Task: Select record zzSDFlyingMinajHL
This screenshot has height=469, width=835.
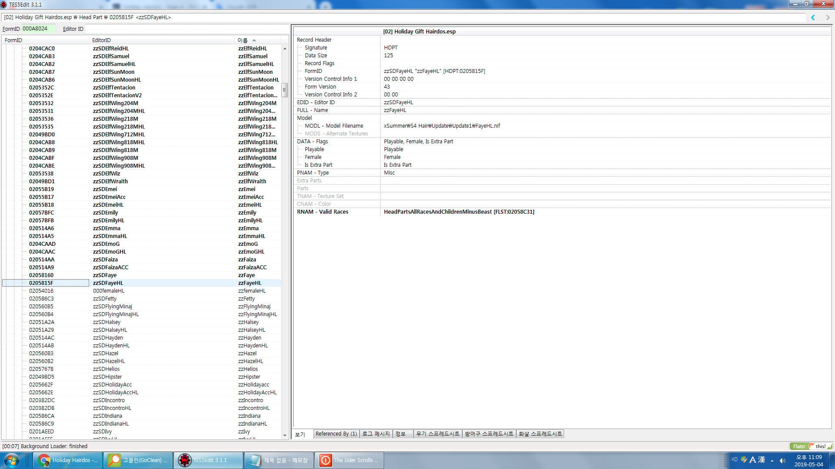Action: tap(141, 314)
